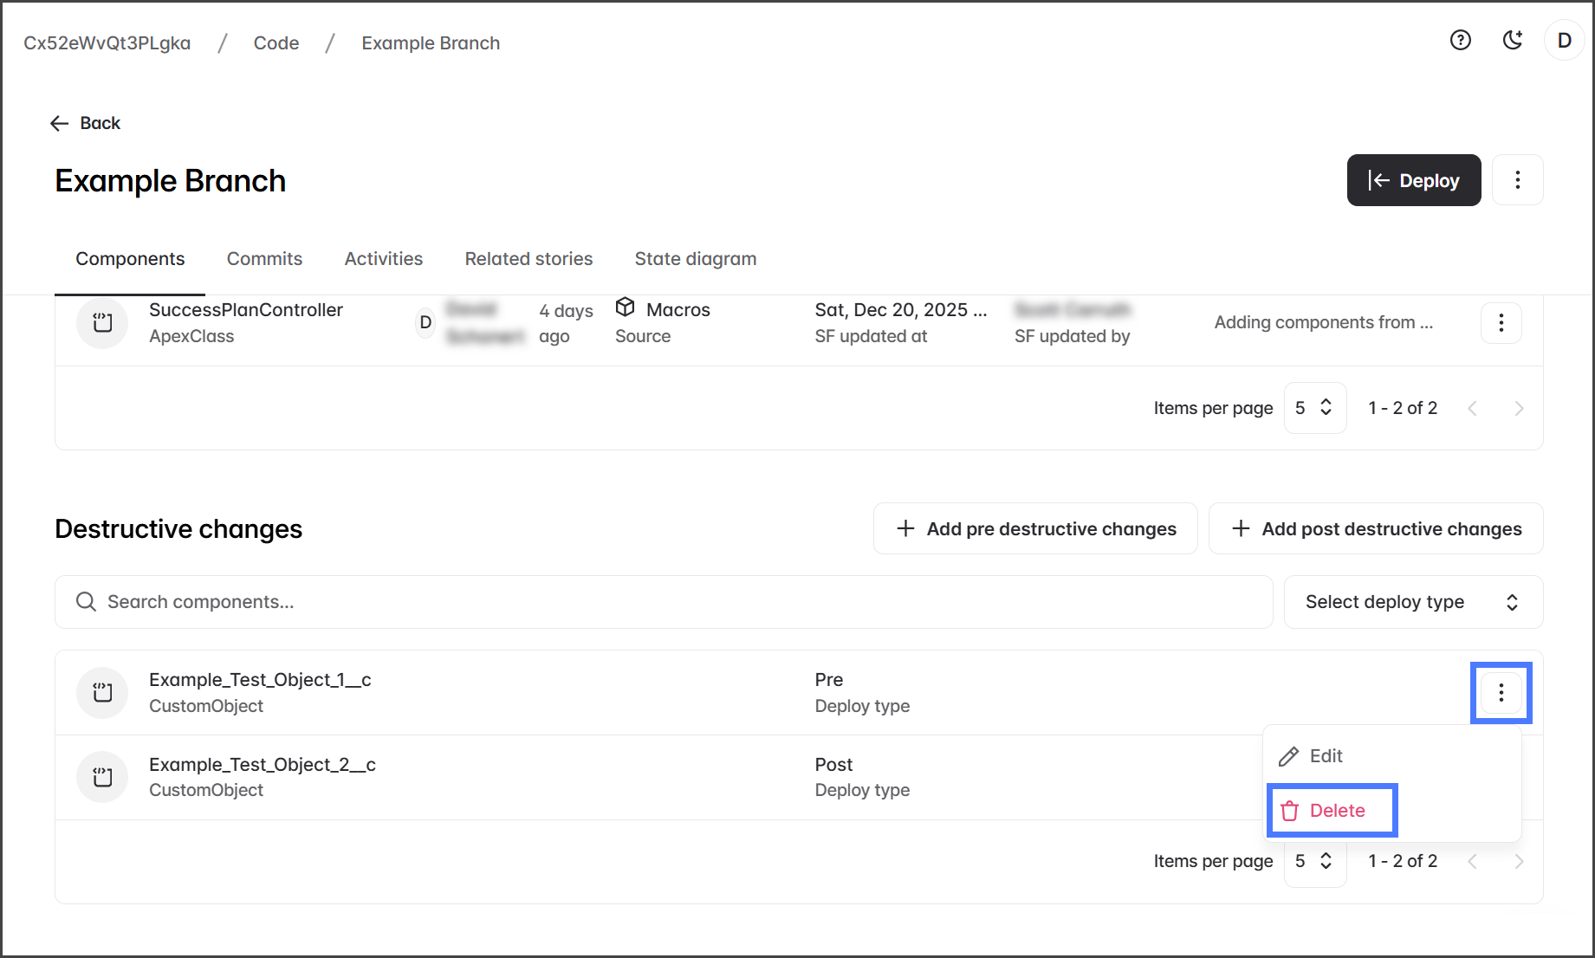This screenshot has height=958, width=1595.
Task: Go back using the Back arrow
Action: click(85, 123)
